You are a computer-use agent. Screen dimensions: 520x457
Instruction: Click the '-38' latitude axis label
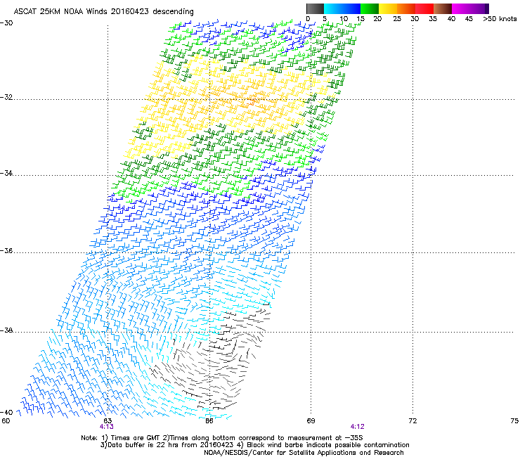pos(6,330)
